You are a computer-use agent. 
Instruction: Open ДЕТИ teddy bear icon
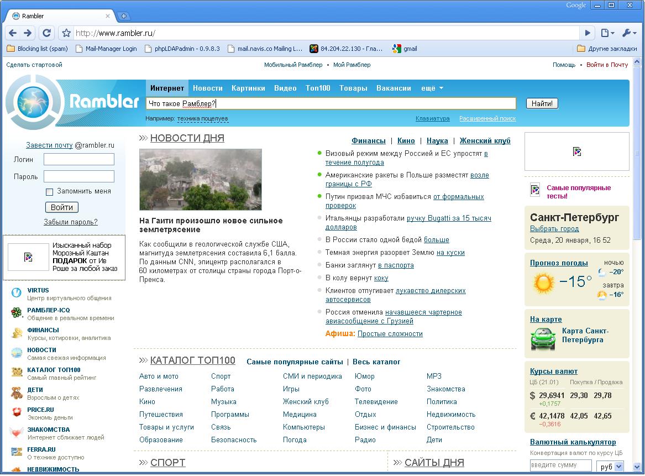(17, 393)
